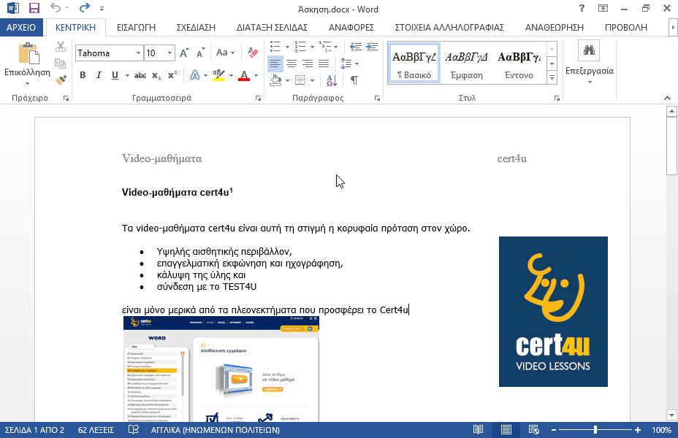The height and width of the screenshot is (438, 678).
Task: Apply the yellow text highlight color
Action: (x=218, y=76)
